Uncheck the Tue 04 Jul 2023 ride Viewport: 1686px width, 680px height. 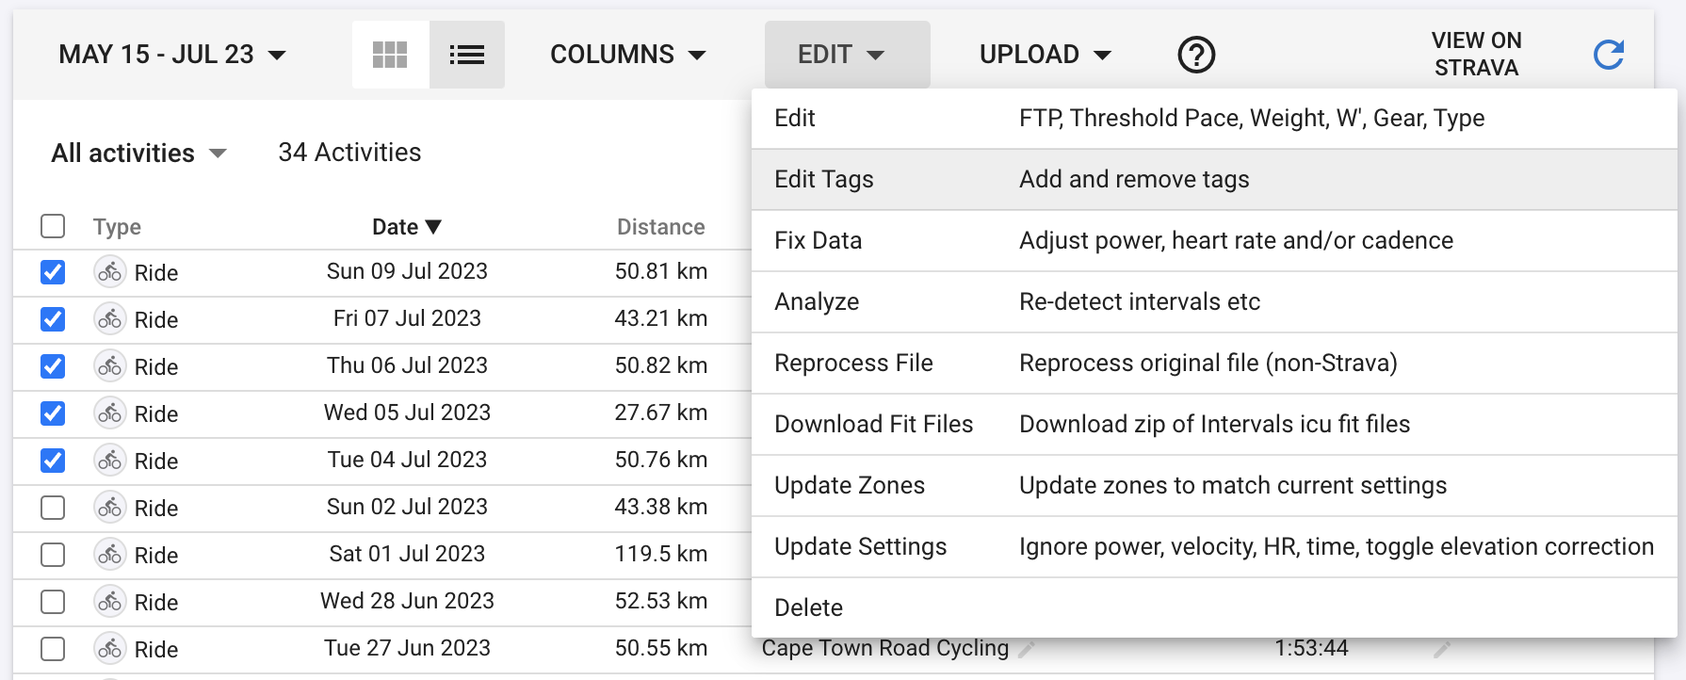[53, 461]
